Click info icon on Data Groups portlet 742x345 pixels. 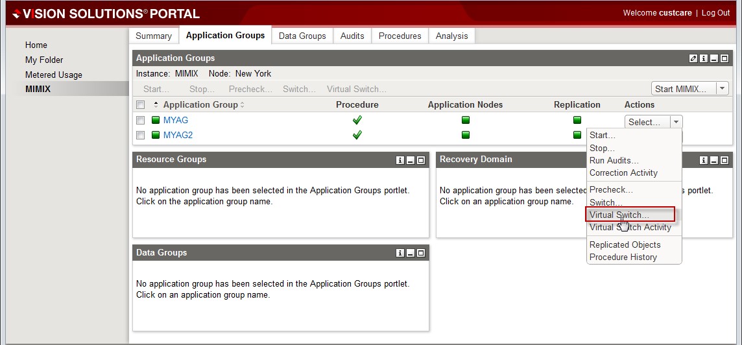point(400,253)
